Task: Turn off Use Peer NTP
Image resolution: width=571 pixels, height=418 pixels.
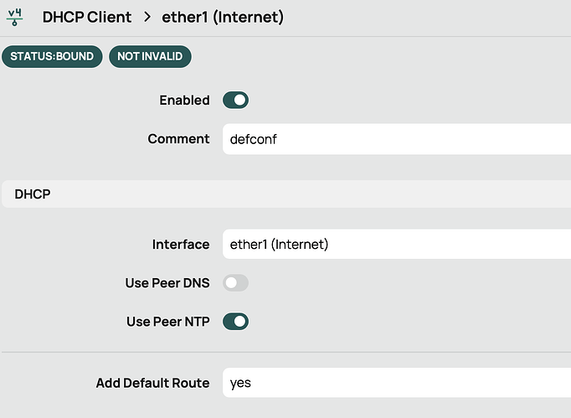Action: [235, 322]
